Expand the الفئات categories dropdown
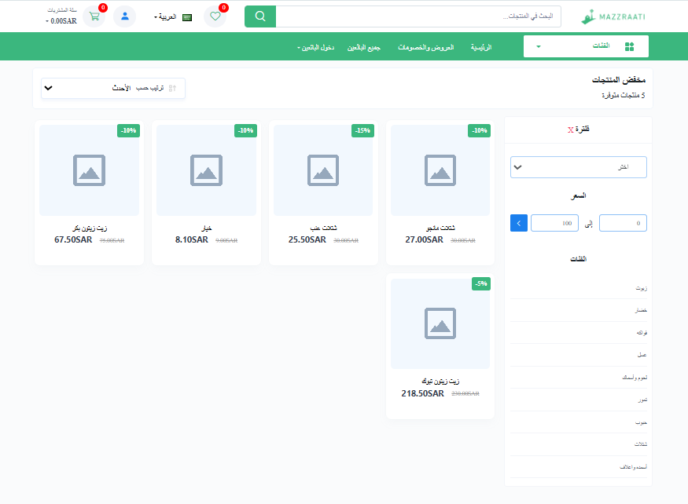Image resolution: width=688 pixels, height=504 pixels. pos(586,47)
